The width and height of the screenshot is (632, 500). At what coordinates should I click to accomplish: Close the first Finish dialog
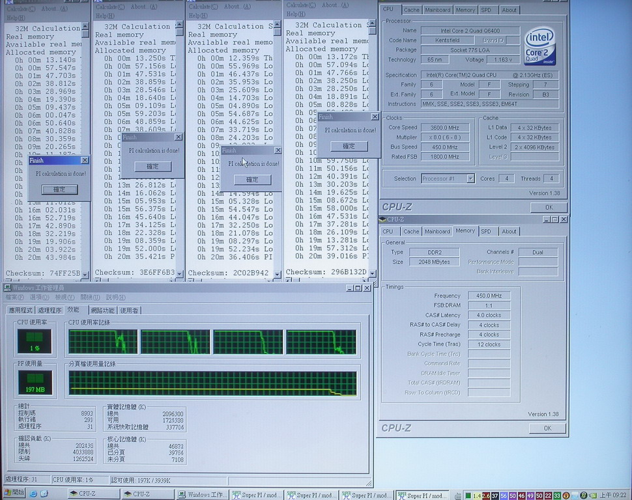click(85, 160)
